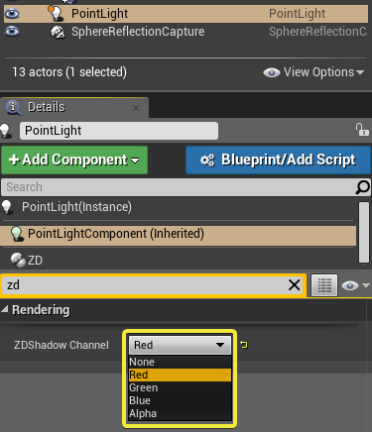Open the ZDShadow Channel combo box

click(x=180, y=345)
